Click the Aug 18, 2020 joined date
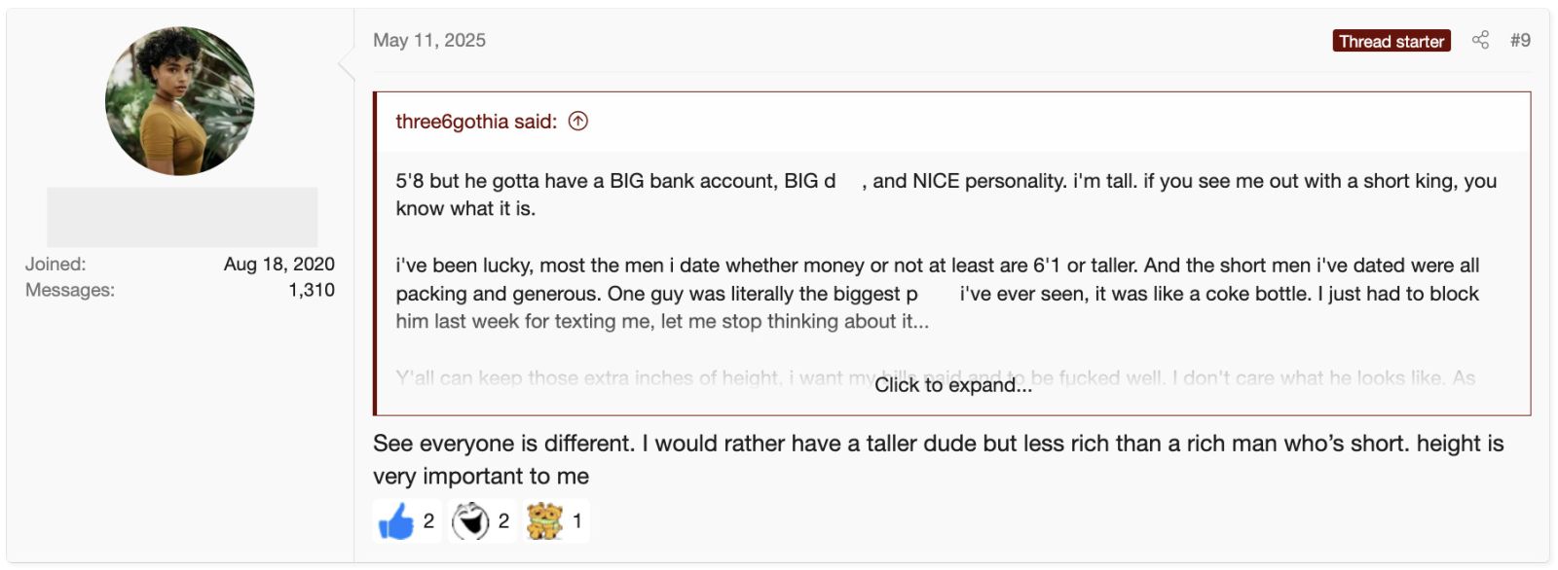This screenshot has height=570, width=1558. (x=279, y=264)
